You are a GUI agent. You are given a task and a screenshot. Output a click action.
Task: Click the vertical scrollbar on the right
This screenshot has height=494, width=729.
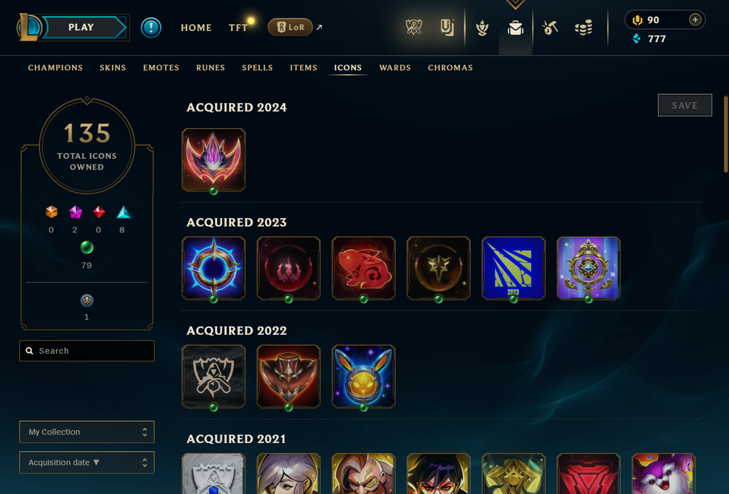725,134
